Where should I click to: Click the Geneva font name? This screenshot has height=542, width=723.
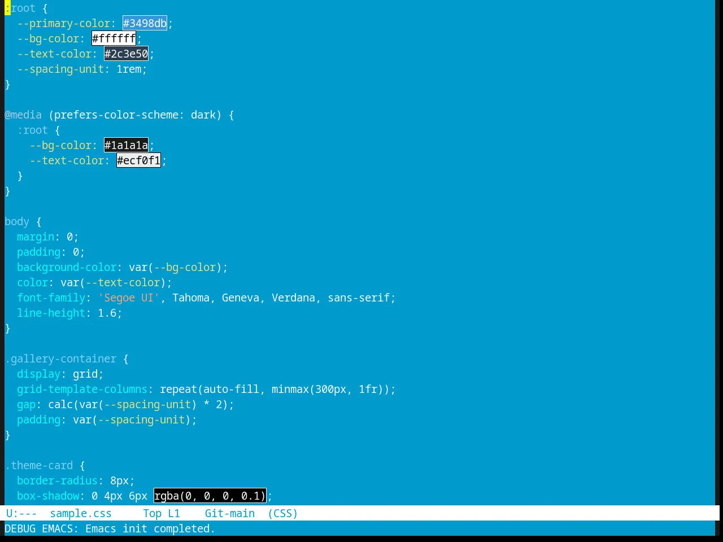(241, 298)
